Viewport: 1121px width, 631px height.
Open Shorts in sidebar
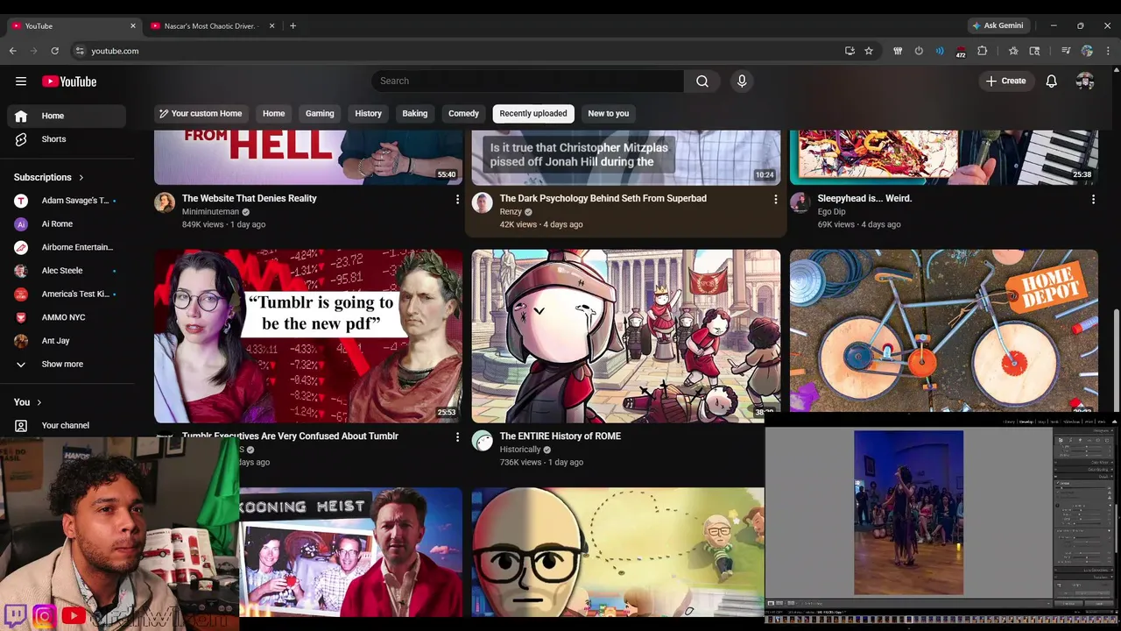click(67, 139)
